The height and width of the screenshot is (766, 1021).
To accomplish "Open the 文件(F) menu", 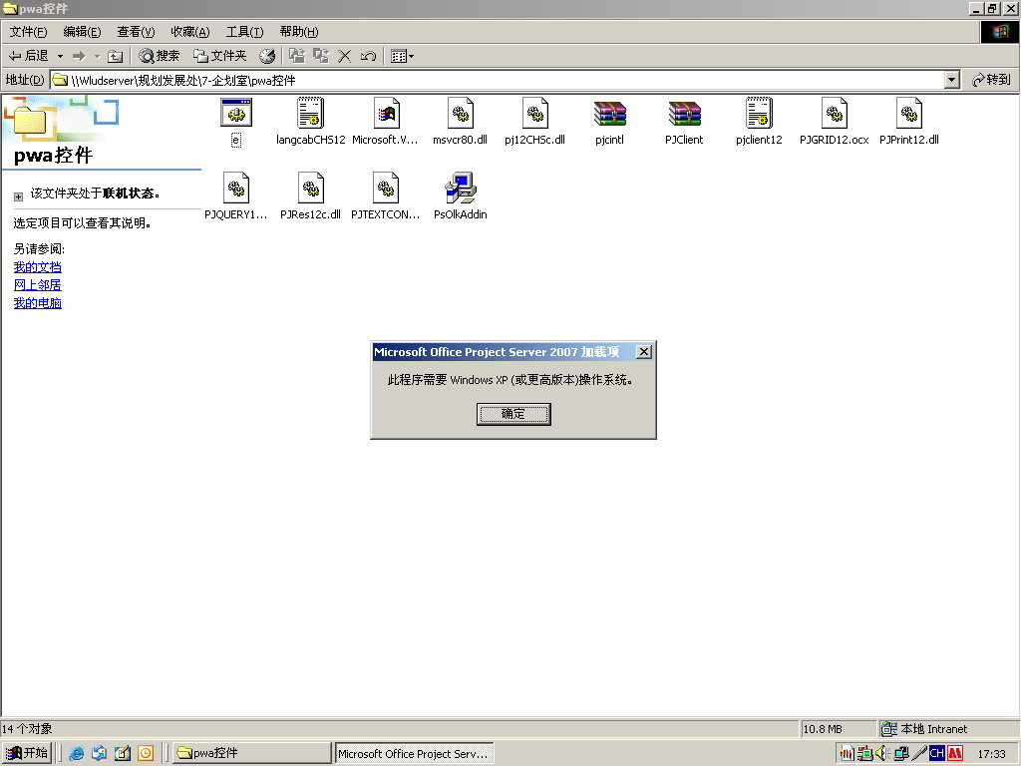I will (29, 32).
